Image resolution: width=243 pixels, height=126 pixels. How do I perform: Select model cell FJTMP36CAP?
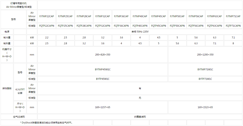pyautogui.click(x=121, y=16)
